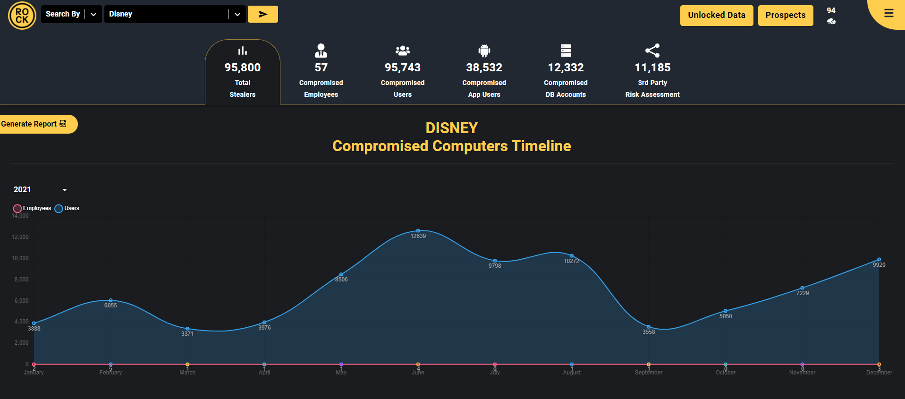Click the April data point 3976

(x=264, y=323)
